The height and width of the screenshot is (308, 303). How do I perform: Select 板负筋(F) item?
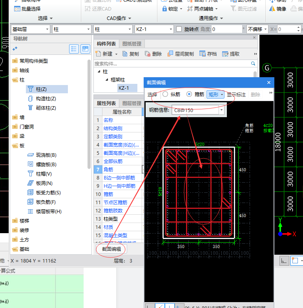click(42, 202)
